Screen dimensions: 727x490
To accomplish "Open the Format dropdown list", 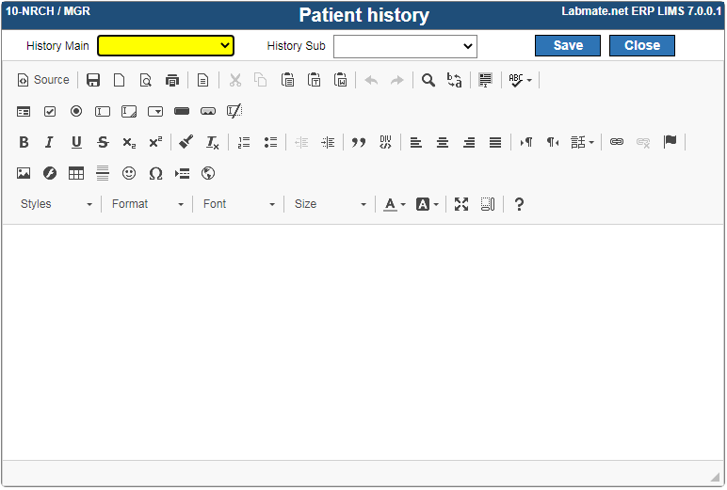I will click(148, 204).
